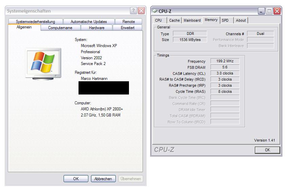This screenshot has height=190, width=286.
Task: Minimize the CPU-Z window
Action: click(261, 11)
